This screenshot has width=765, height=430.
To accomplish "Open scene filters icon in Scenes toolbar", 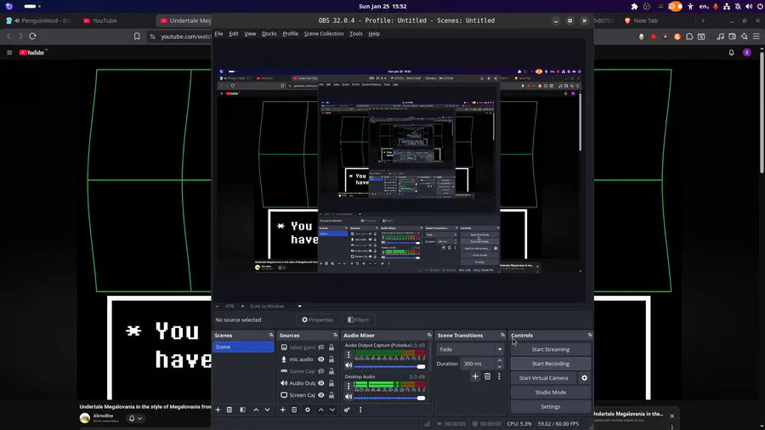I will point(242,410).
